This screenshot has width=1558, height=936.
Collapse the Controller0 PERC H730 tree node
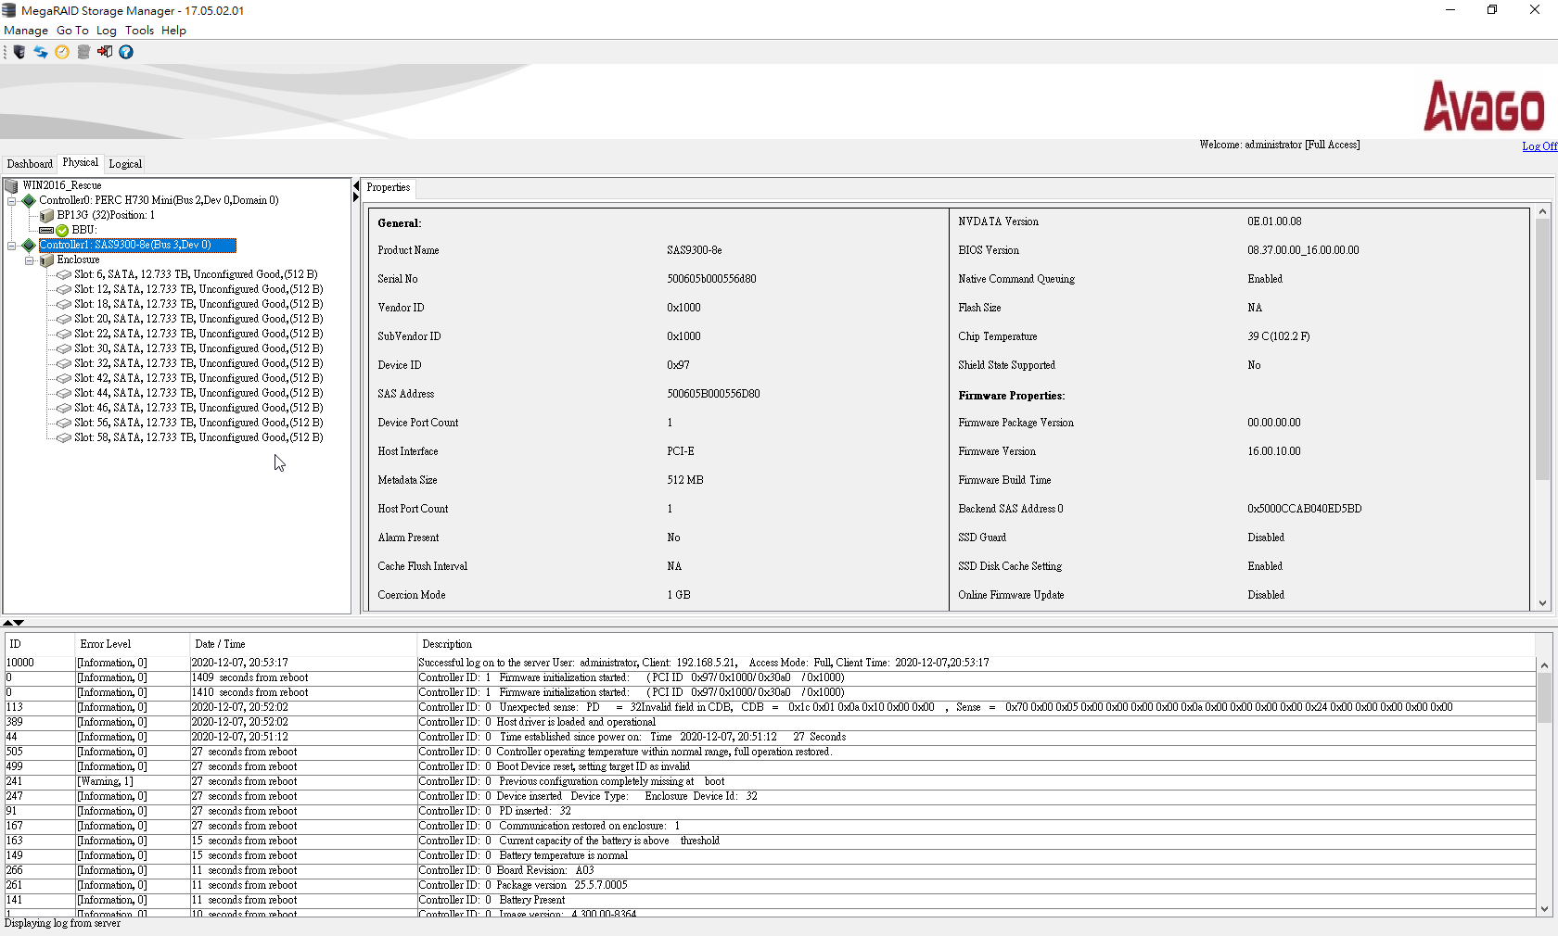[x=12, y=201]
